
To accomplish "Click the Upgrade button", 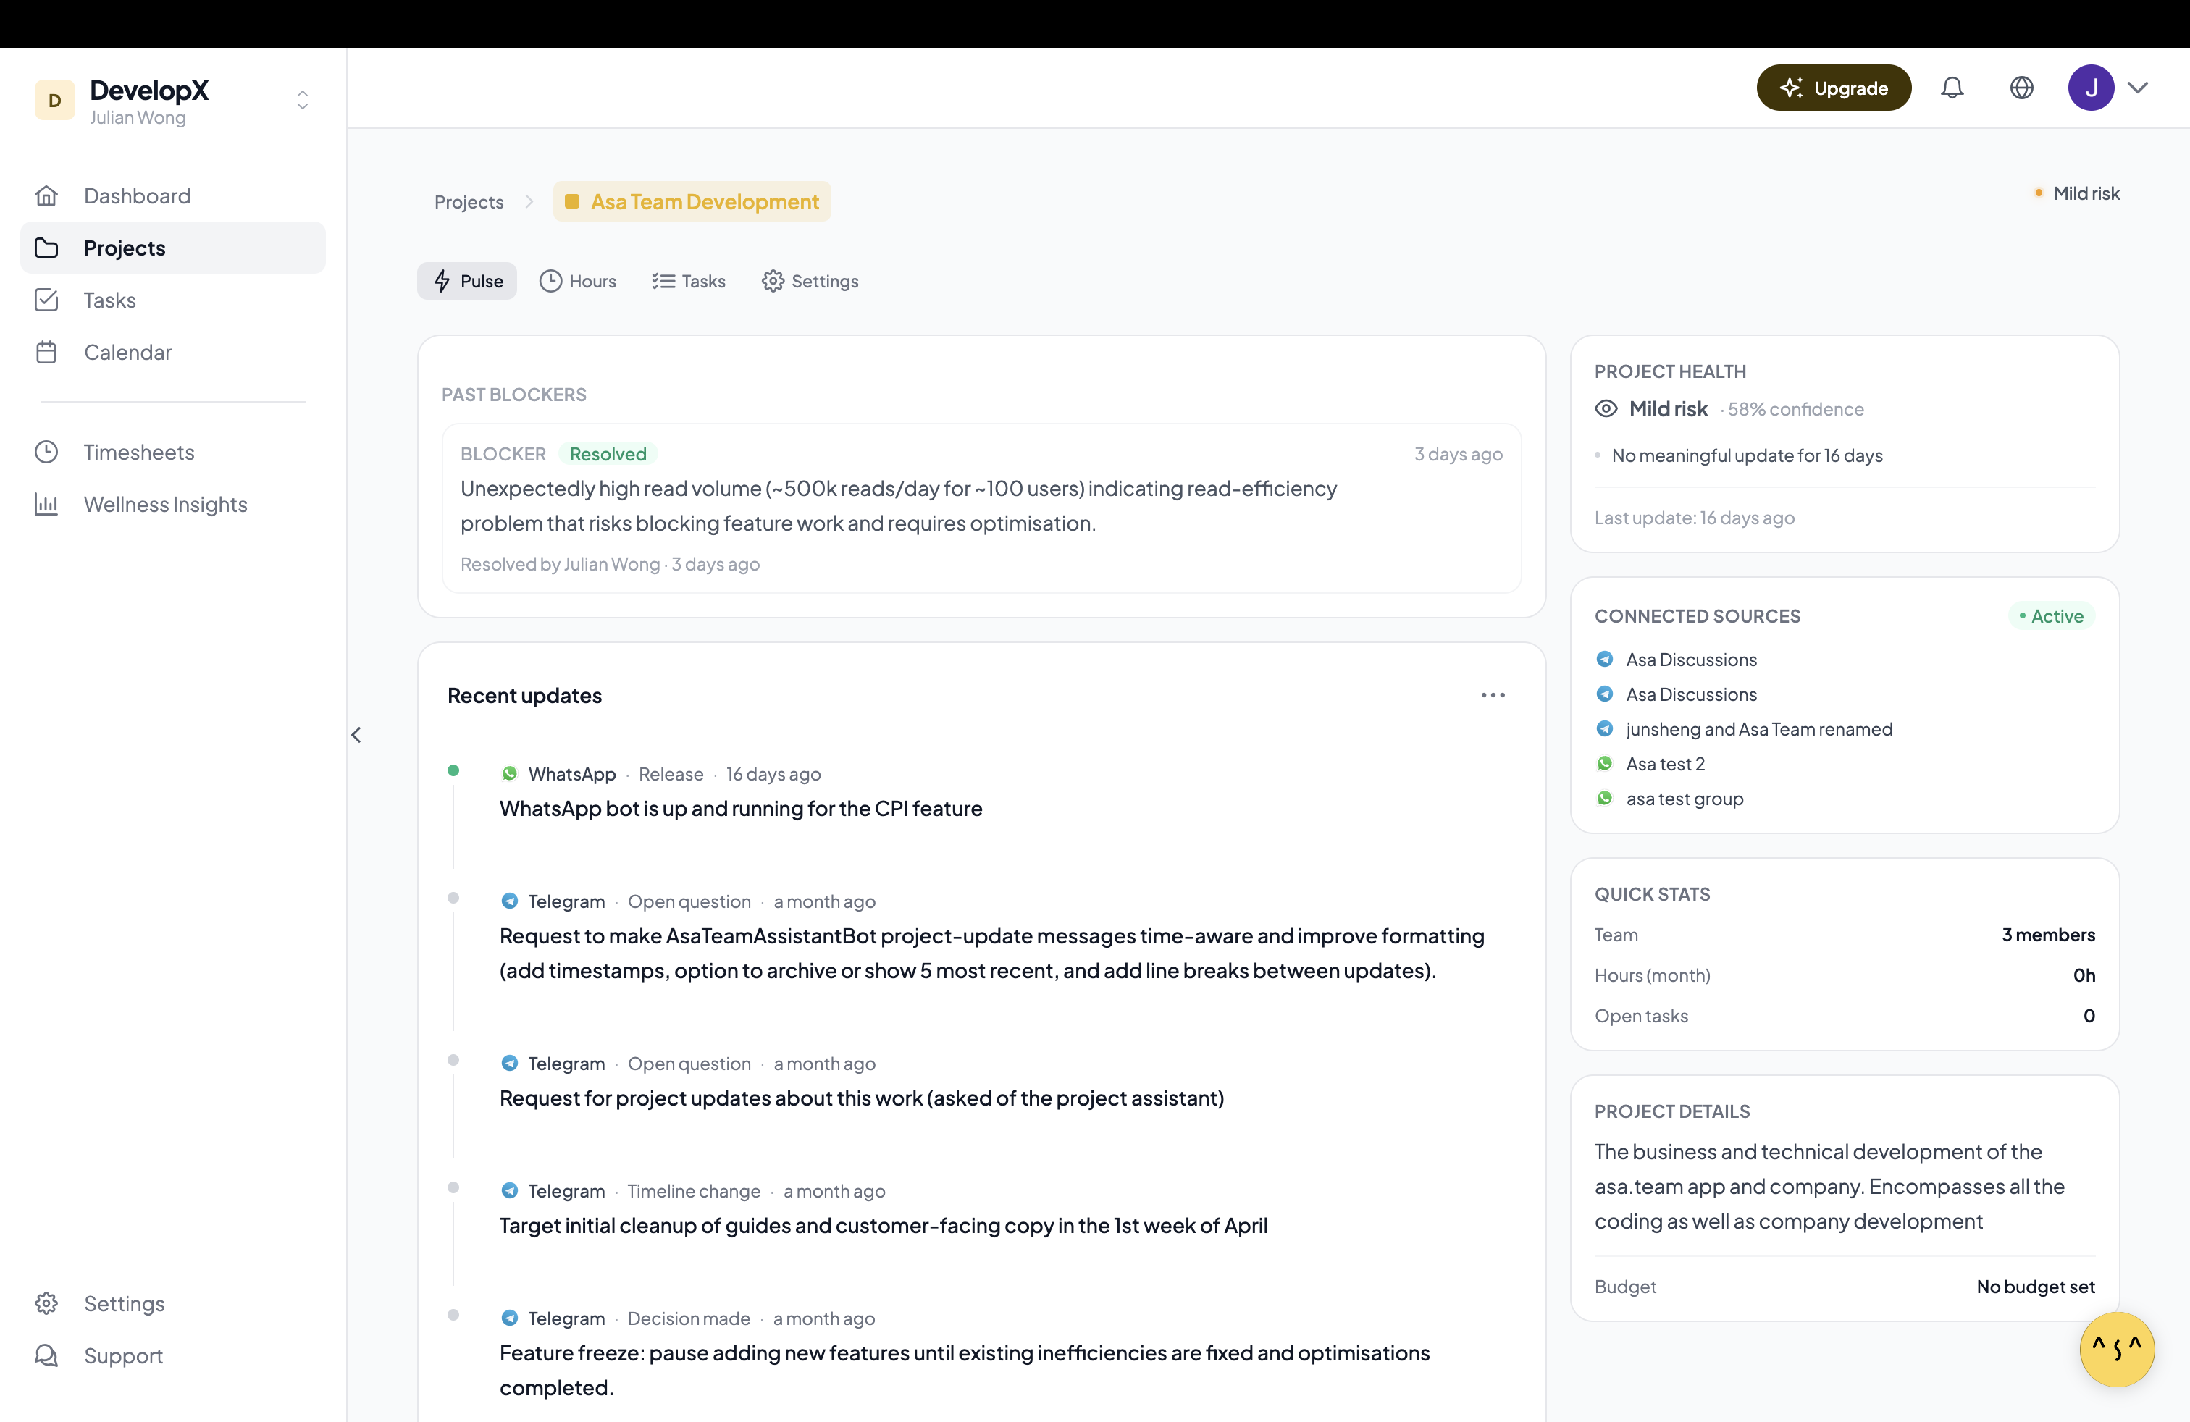I will tap(1833, 88).
